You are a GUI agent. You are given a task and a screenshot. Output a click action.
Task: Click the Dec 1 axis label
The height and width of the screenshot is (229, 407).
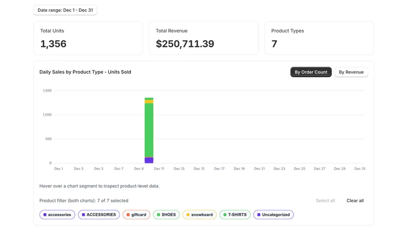click(59, 169)
